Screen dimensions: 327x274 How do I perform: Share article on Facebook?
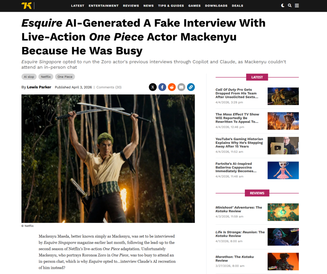coord(162,87)
